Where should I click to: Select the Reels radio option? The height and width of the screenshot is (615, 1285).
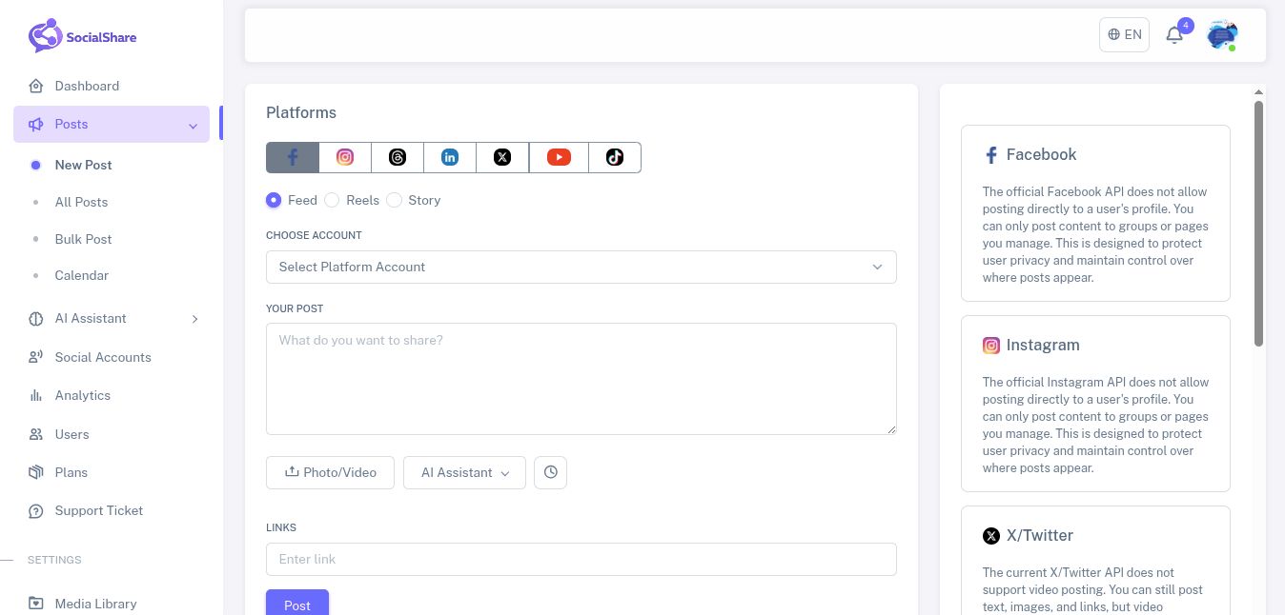(x=332, y=200)
